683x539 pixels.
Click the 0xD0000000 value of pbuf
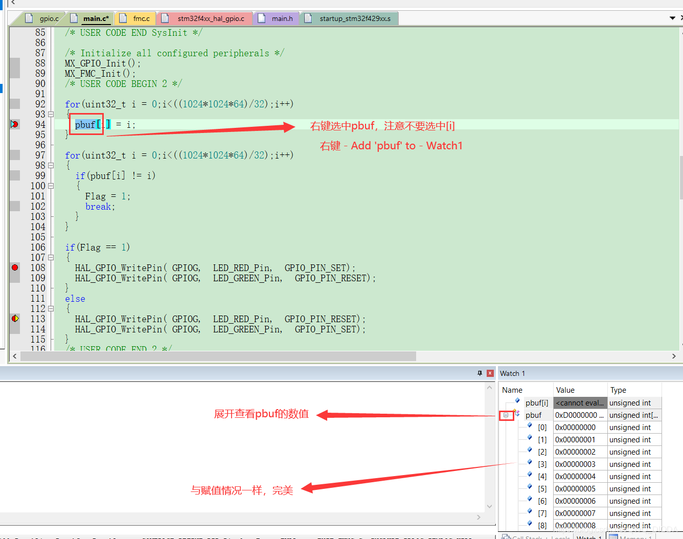(580, 415)
